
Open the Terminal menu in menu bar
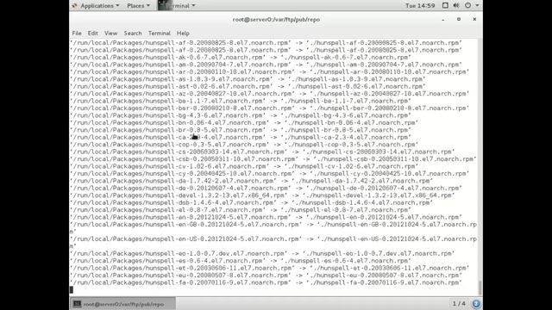click(x=159, y=33)
